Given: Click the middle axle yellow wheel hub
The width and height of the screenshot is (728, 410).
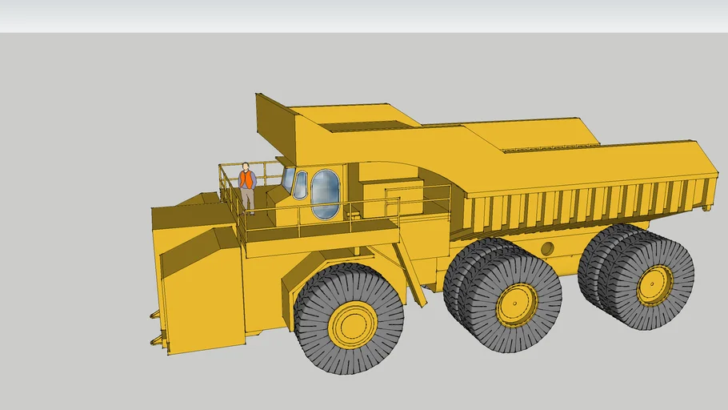Looking at the screenshot, I should tap(515, 304).
